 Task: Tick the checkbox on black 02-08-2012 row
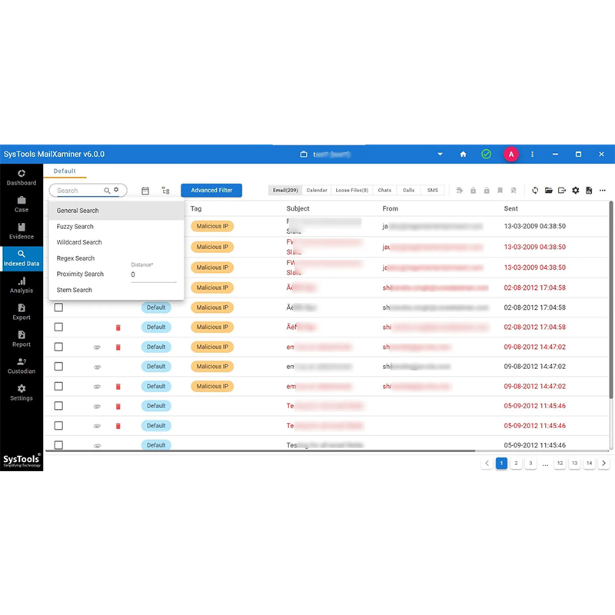(x=58, y=307)
